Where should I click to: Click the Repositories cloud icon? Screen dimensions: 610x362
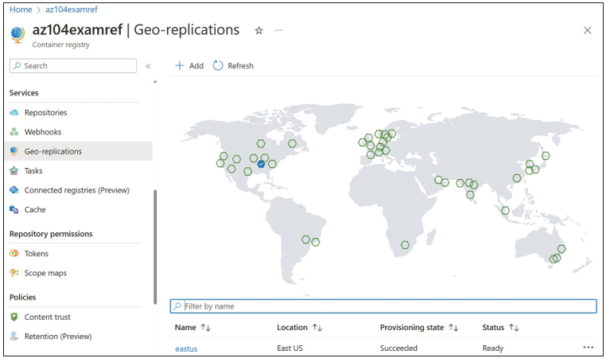(x=14, y=112)
